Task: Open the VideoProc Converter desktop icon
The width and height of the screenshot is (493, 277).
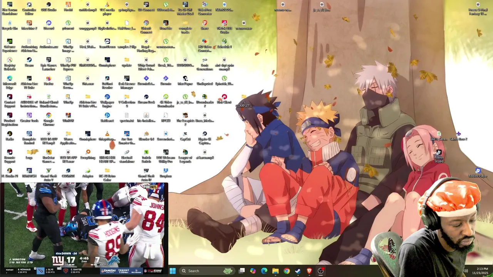Action: [205, 8]
